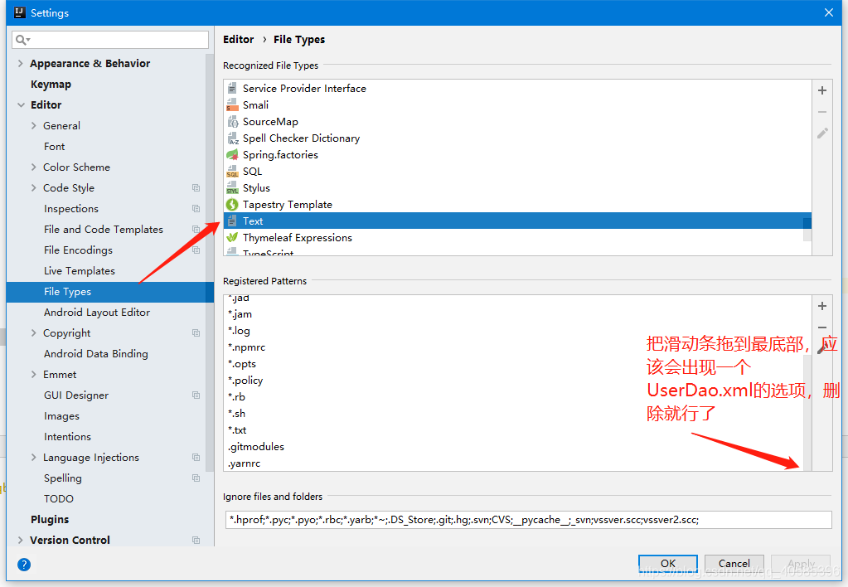Expand the Color Scheme subsection
848x587 pixels.
[33, 167]
